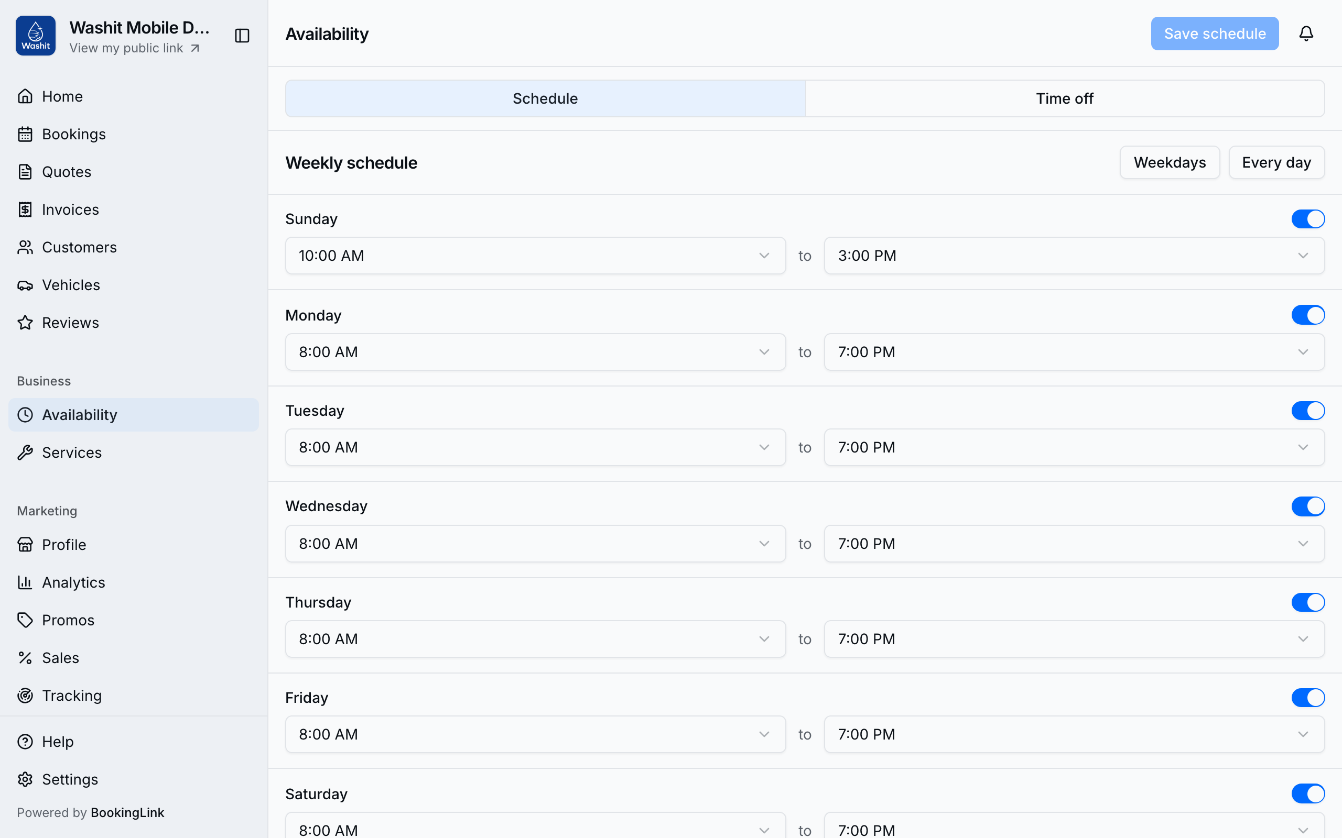The height and width of the screenshot is (838, 1342).
Task: Go to Home in sidebar
Action: 133,96
